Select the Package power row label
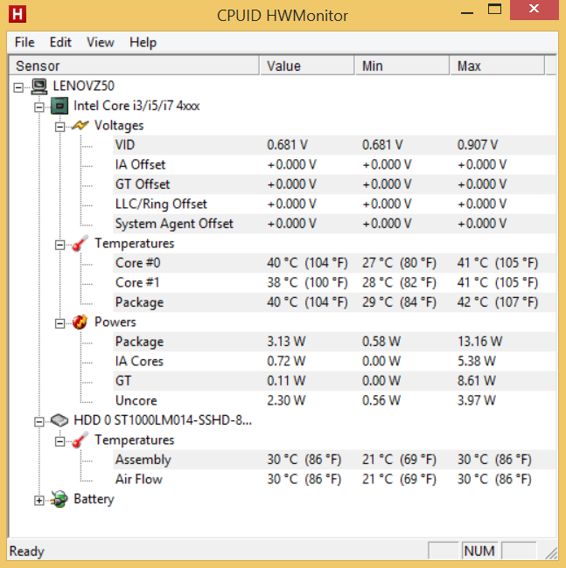Viewport: 566px width, 568px height. 139,342
